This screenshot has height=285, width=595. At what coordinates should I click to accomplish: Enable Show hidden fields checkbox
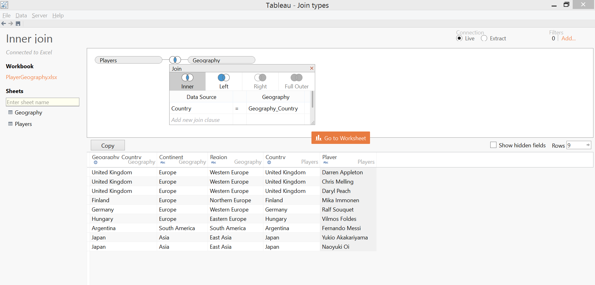click(x=493, y=145)
